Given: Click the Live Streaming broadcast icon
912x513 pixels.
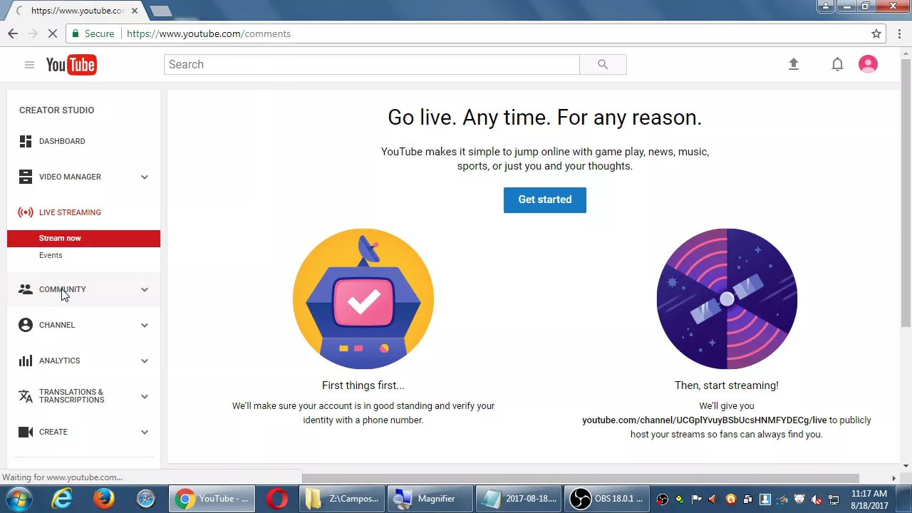Looking at the screenshot, I should tap(26, 212).
